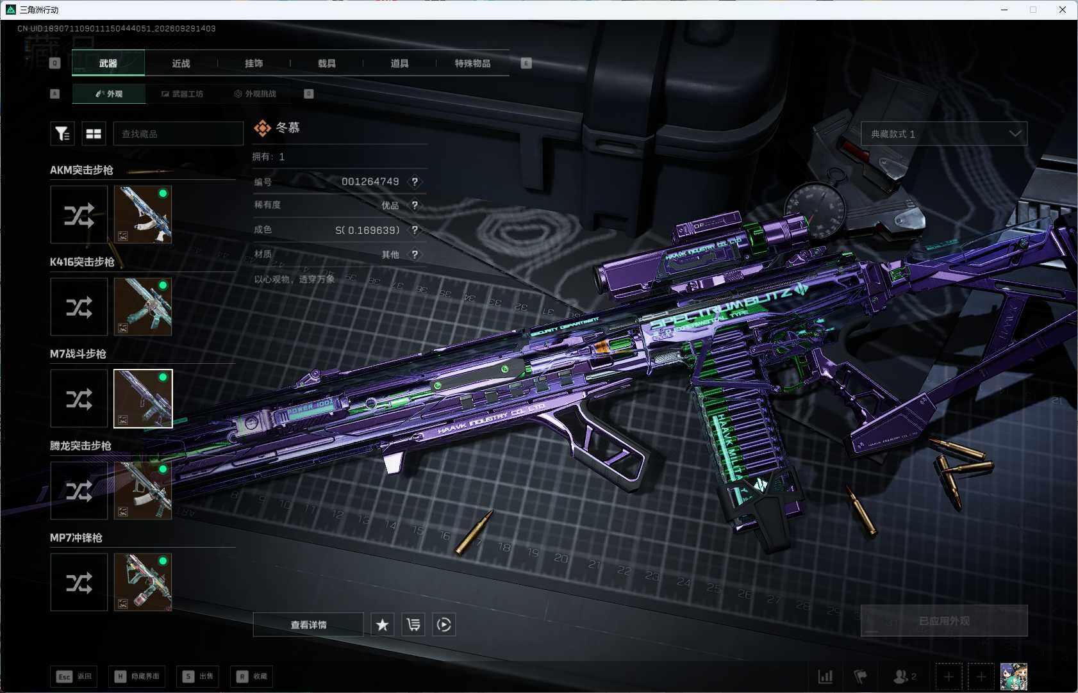Switch to the 特殊物品 tab
1078x693 pixels.
[x=472, y=63]
